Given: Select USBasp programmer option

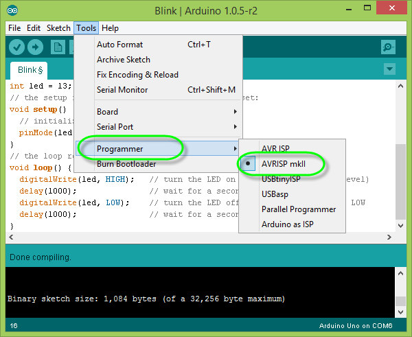Looking at the screenshot, I should click(292, 194).
